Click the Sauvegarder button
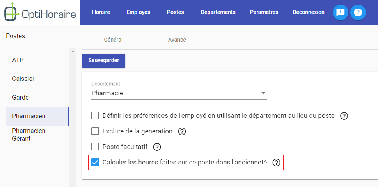 [x=103, y=61]
